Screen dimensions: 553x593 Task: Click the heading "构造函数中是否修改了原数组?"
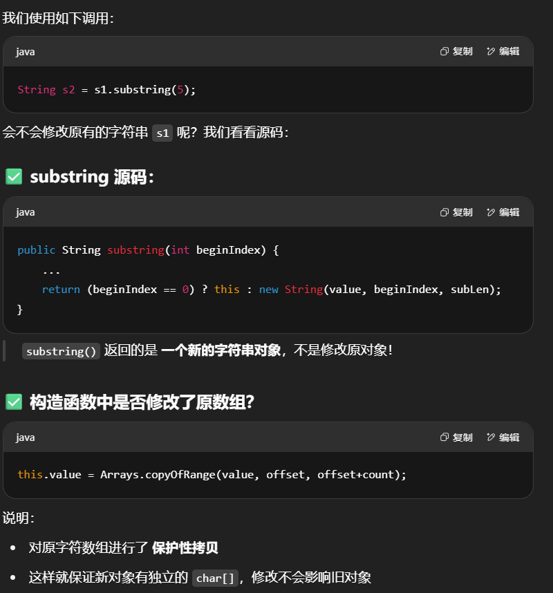(x=142, y=402)
